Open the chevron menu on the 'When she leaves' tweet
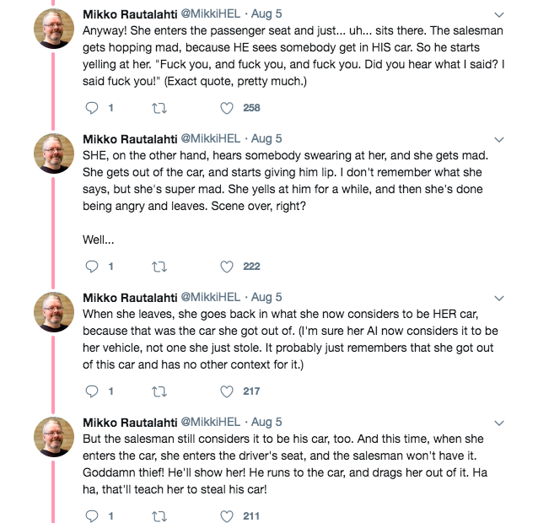Image resolution: width=538 pixels, height=523 pixels. pyautogui.click(x=498, y=298)
